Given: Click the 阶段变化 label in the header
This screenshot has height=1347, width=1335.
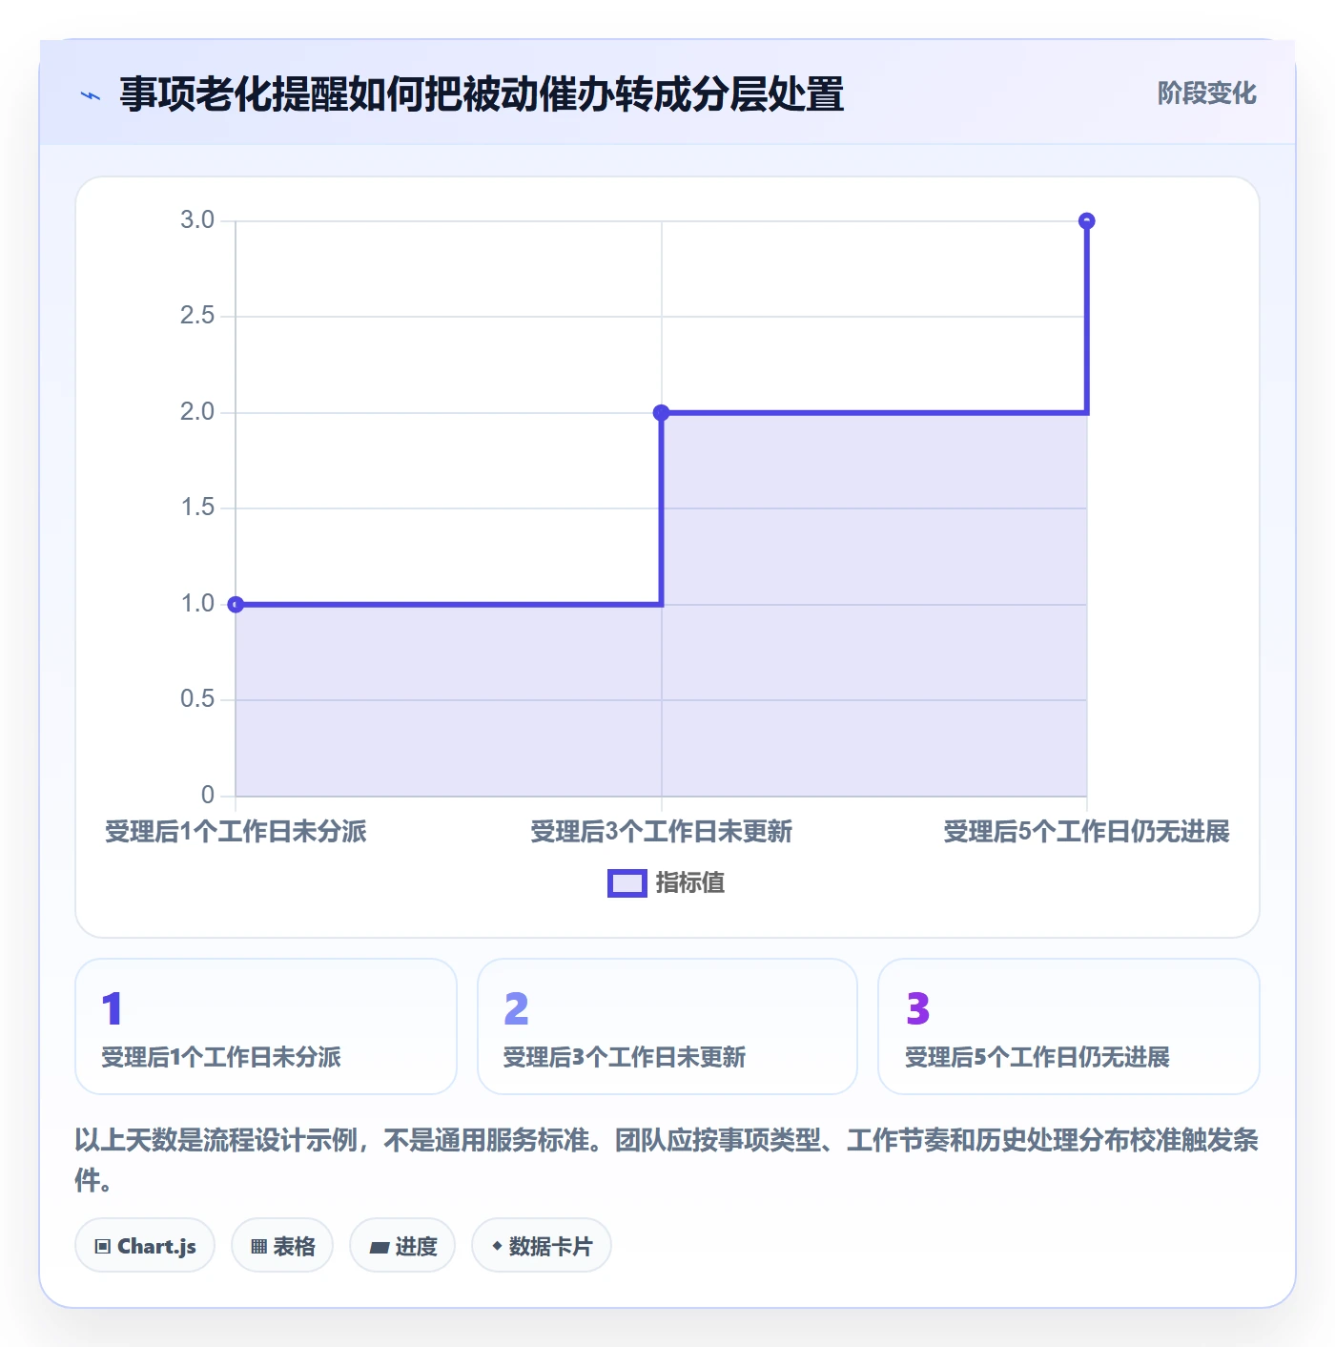Looking at the screenshot, I should pos(1206,93).
